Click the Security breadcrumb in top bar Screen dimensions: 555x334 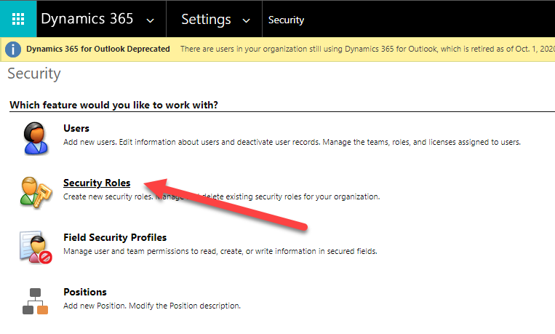click(x=286, y=20)
